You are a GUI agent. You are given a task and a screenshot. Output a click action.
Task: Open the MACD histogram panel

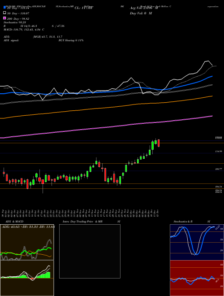[27, 278]
